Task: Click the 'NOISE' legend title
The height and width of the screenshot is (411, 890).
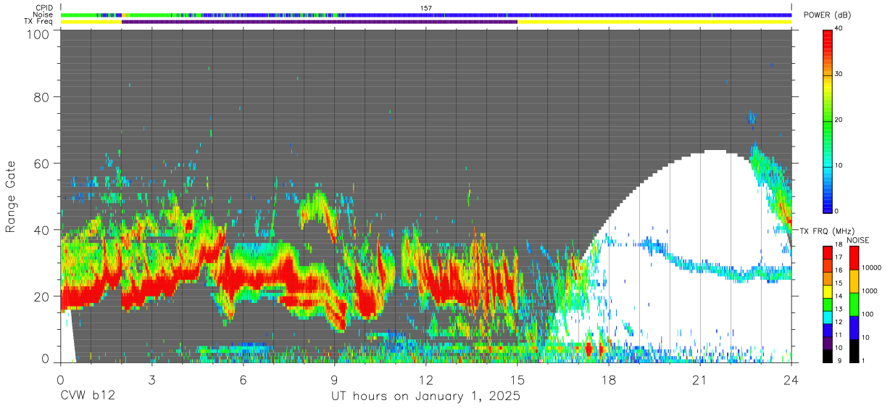Action: coord(857,240)
